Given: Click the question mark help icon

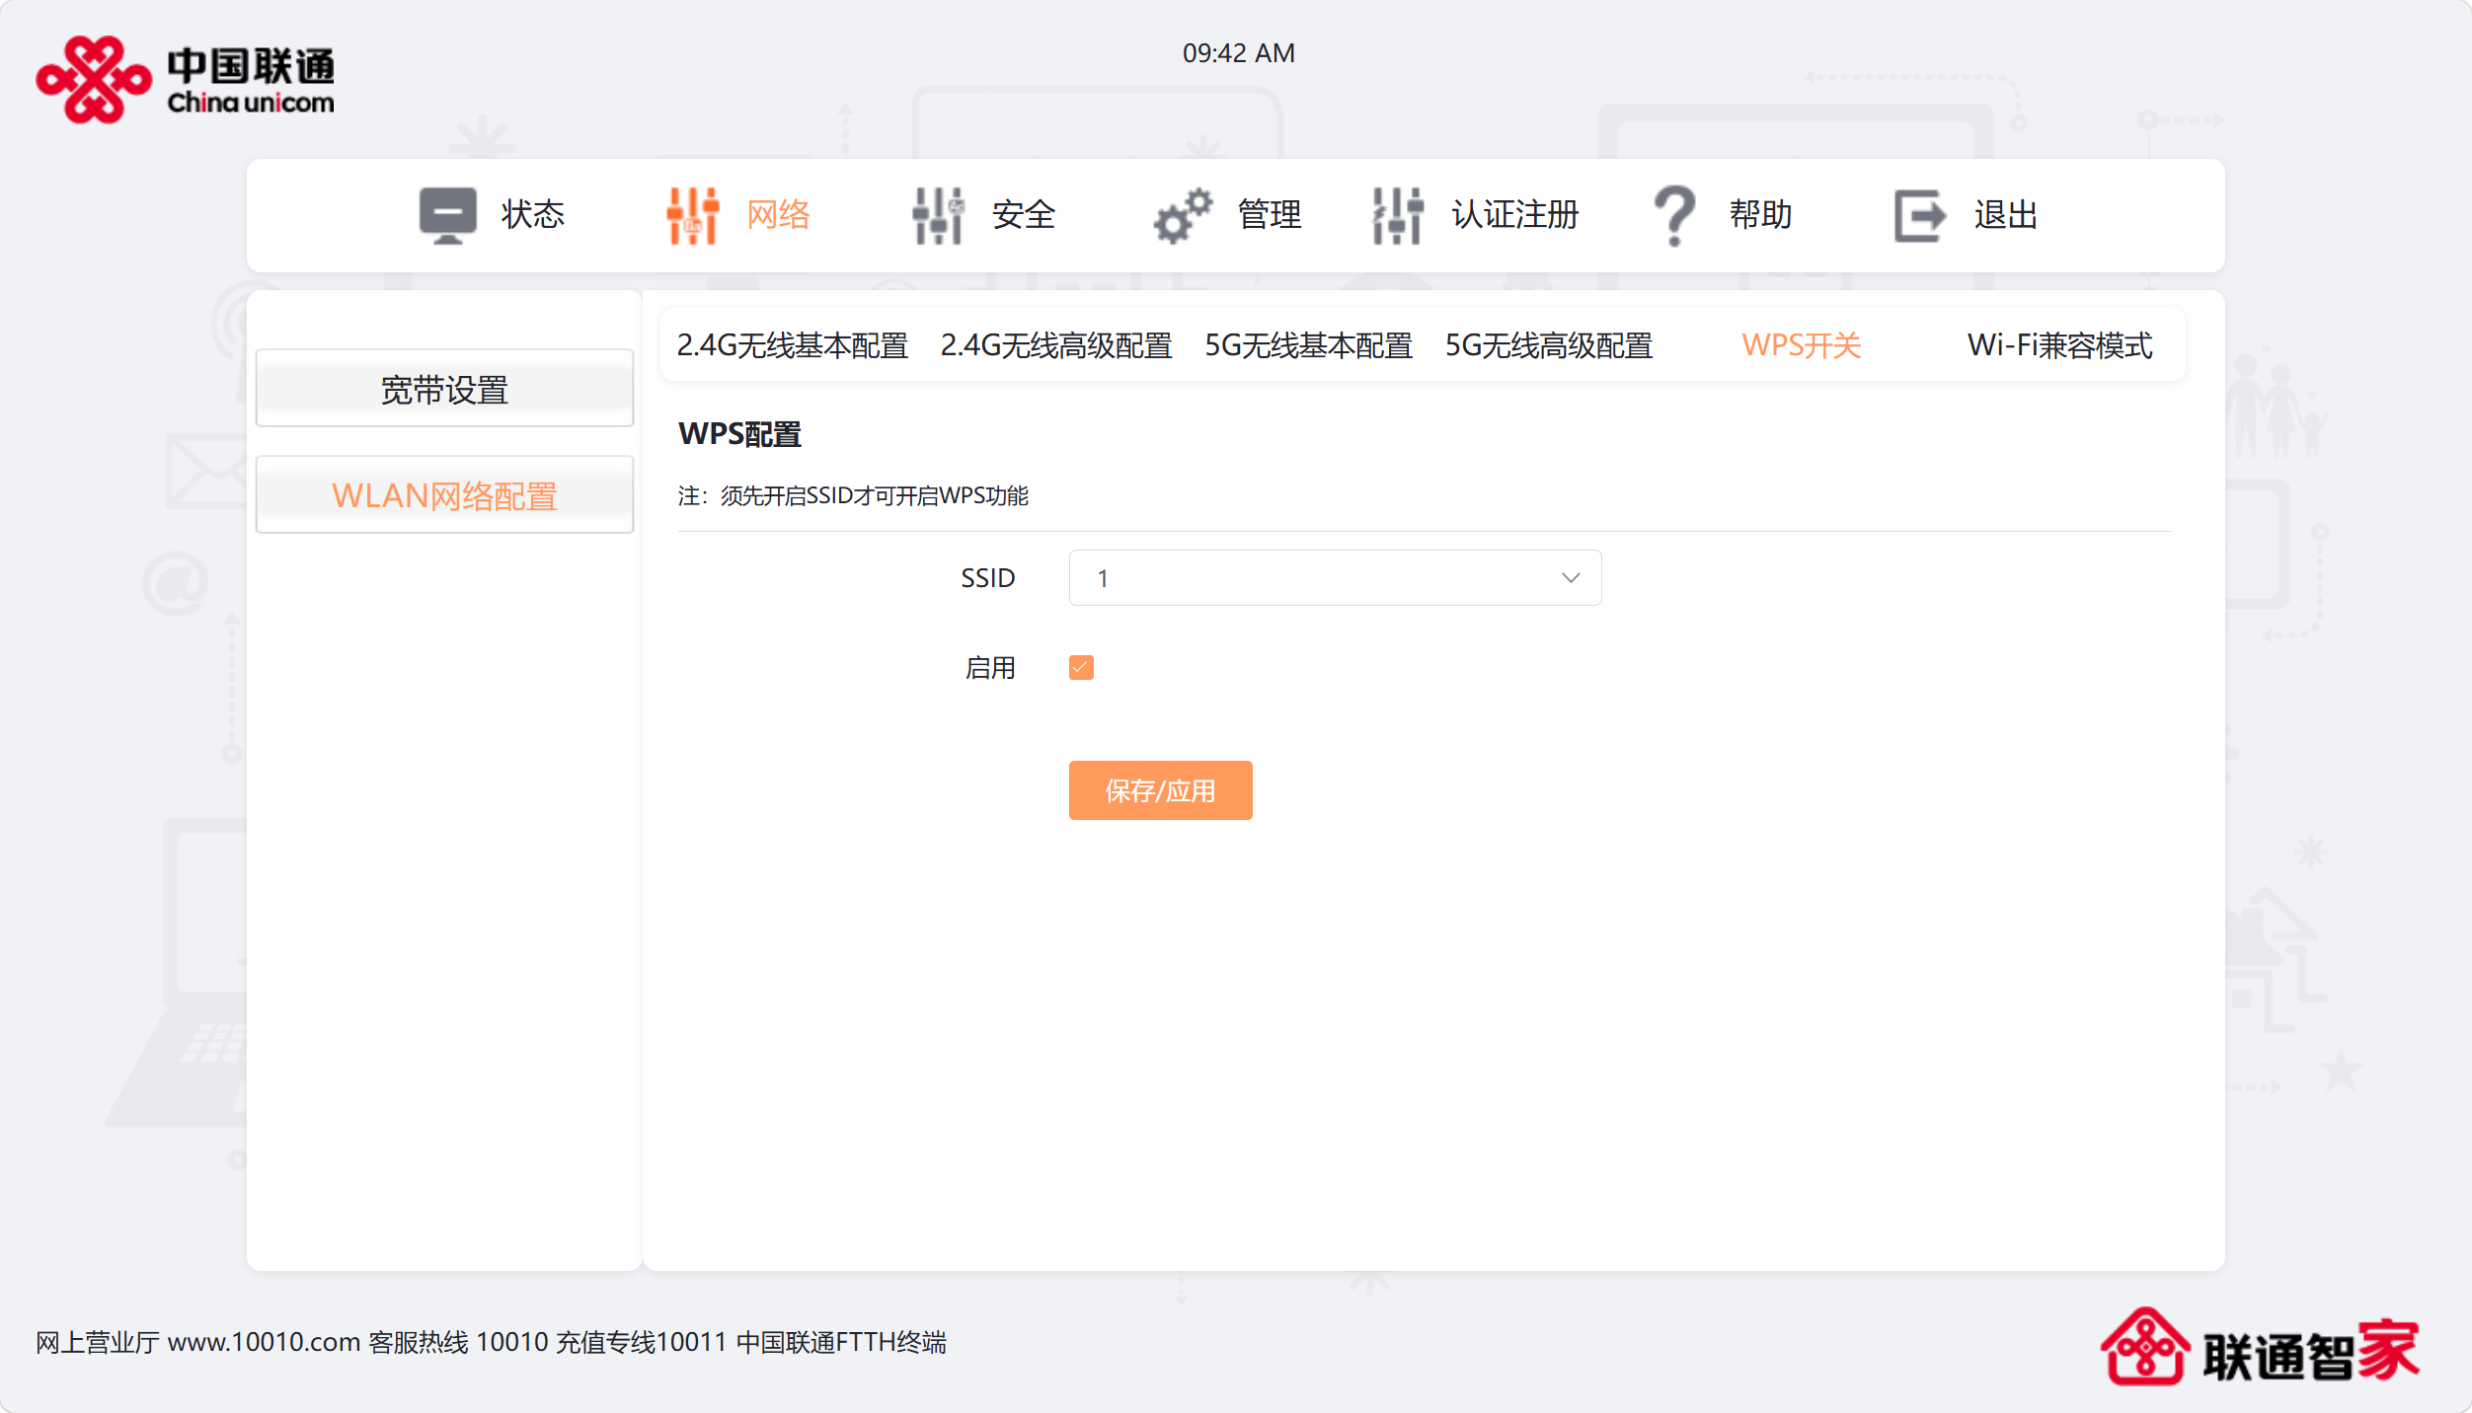Looking at the screenshot, I should [1674, 214].
